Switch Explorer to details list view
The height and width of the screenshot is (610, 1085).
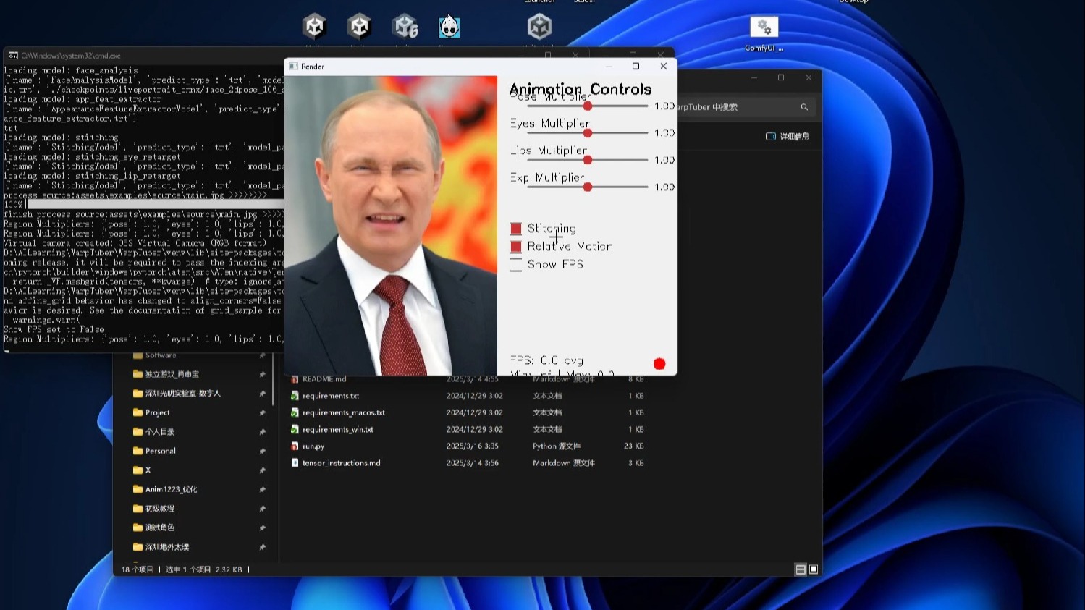tap(802, 569)
